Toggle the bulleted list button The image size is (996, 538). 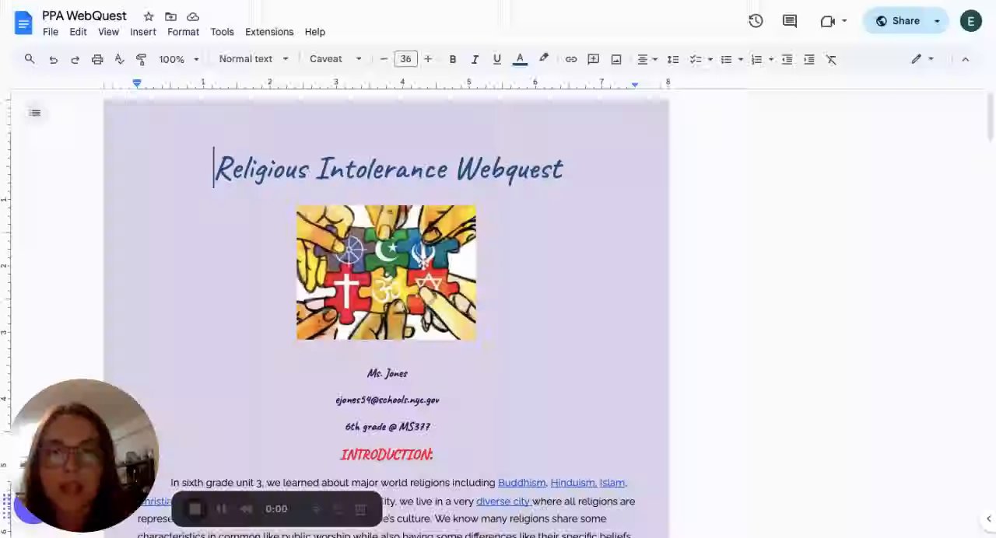pyautogui.click(x=726, y=59)
